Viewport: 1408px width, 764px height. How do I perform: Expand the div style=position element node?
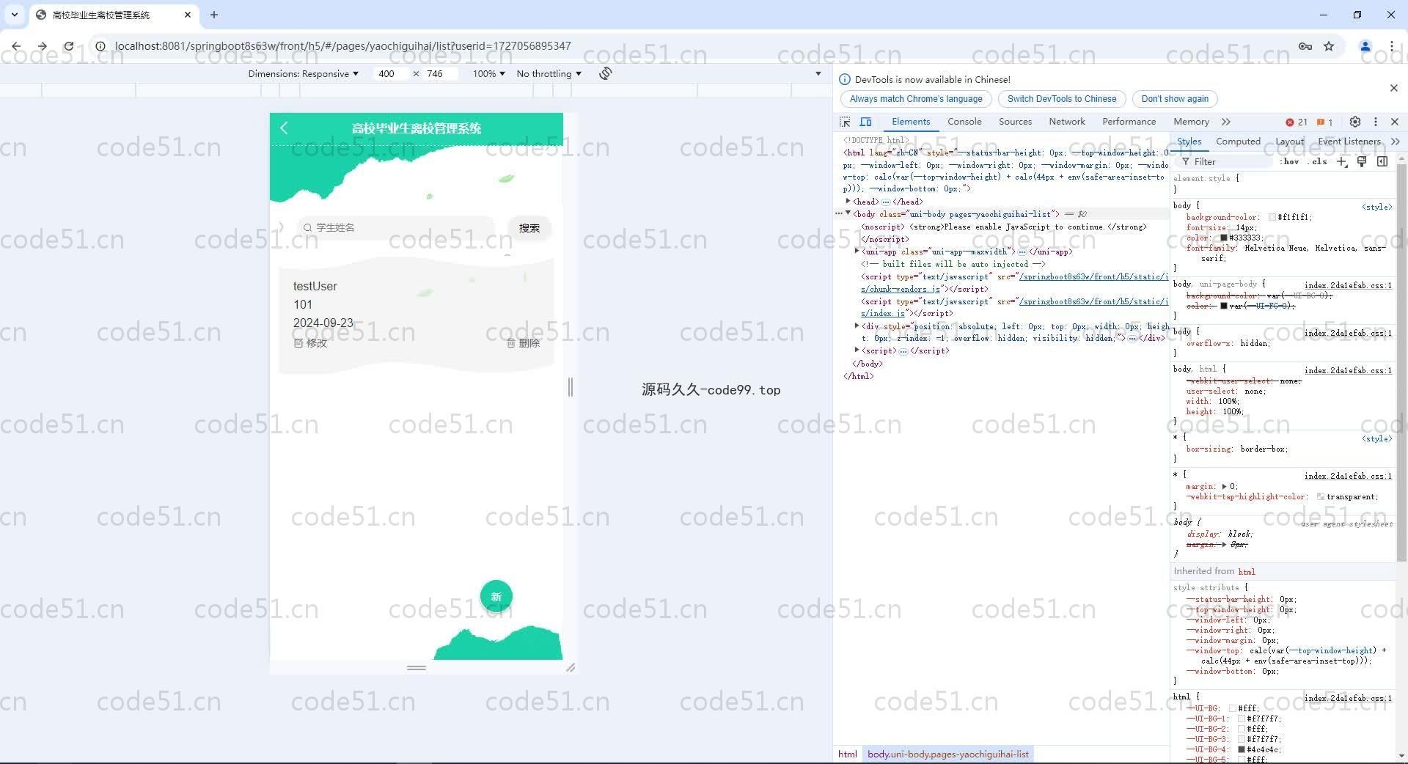tap(857, 326)
